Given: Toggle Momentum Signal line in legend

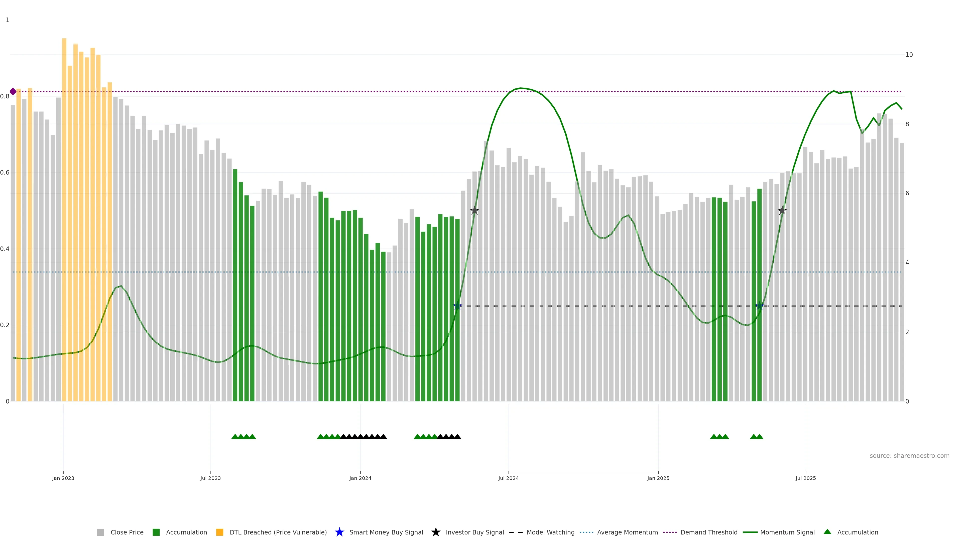Looking at the screenshot, I should pos(787,532).
